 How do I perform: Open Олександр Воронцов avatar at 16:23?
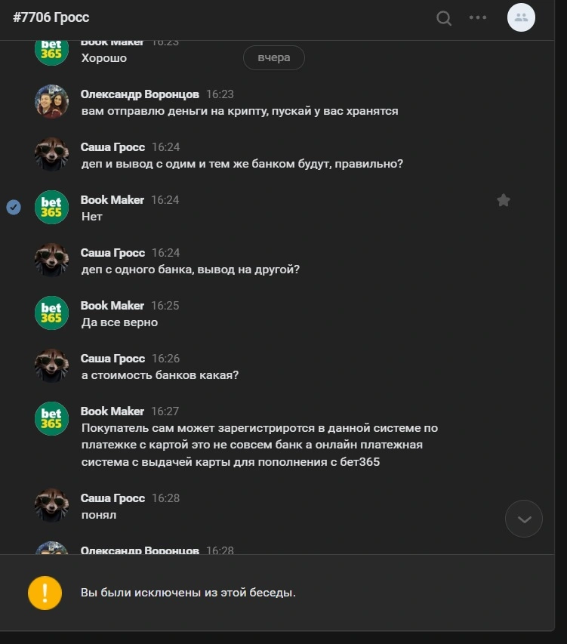click(51, 101)
